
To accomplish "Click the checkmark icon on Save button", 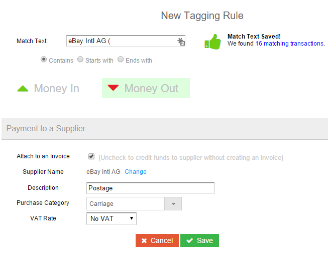I will pos(189,240).
